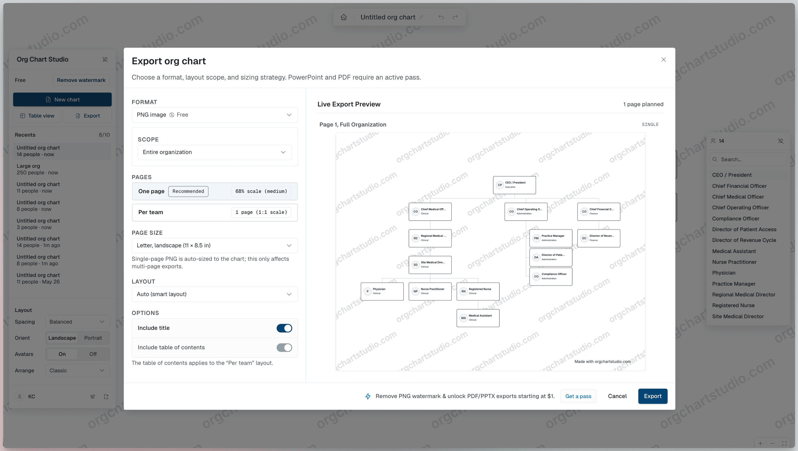The width and height of the screenshot is (798, 451).
Task: Zoom in with plus icon on canvas
Action: click(x=760, y=443)
